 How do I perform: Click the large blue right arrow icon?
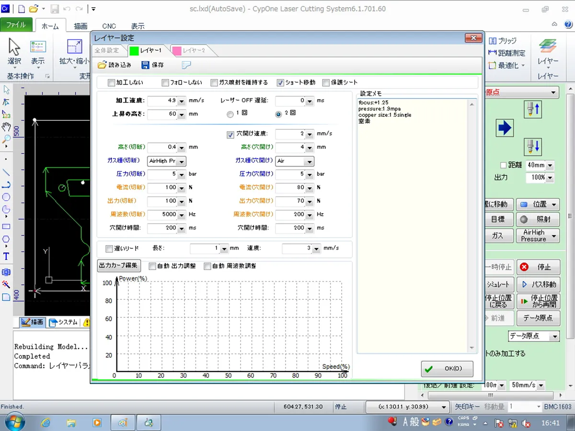[x=505, y=128]
